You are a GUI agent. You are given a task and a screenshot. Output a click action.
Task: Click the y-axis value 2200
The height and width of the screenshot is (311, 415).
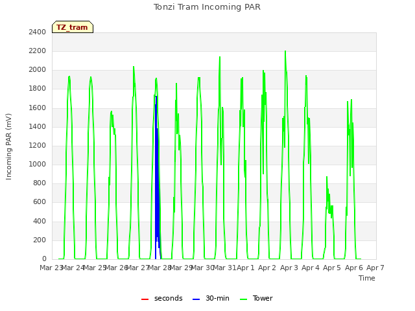pyautogui.click(x=38, y=51)
